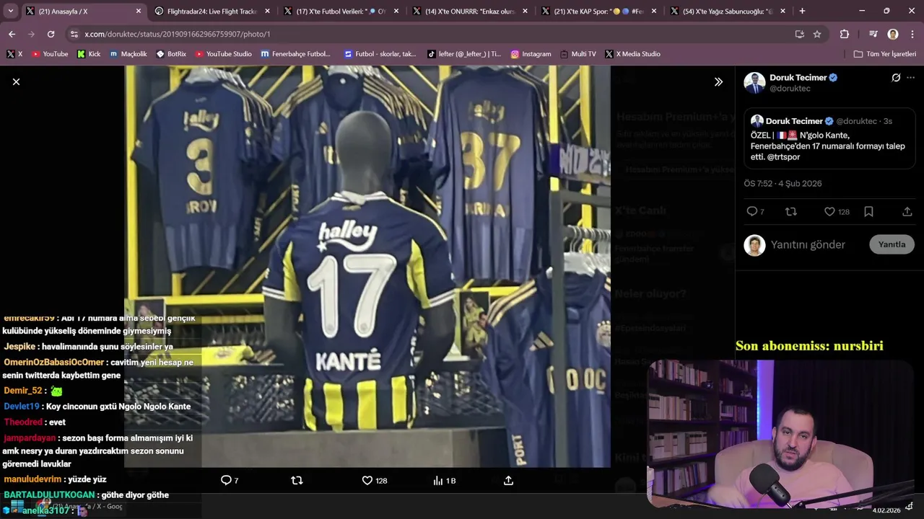Click the reply icon in the tweet side panel

coord(751,211)
